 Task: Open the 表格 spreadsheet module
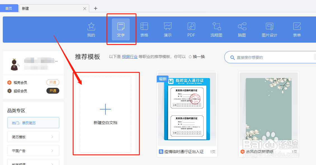[144, 29]
